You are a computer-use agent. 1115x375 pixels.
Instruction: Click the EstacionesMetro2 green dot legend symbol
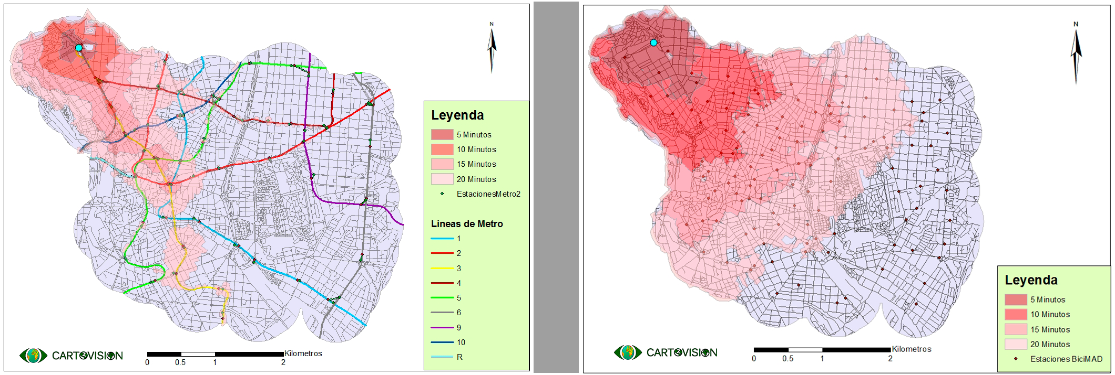pos(442,194)
